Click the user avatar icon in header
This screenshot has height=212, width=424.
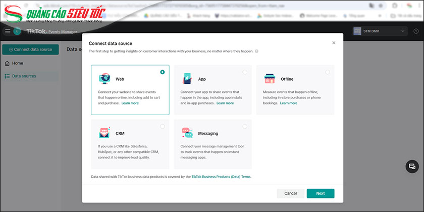pyautogui.click(x=17, y=31)
